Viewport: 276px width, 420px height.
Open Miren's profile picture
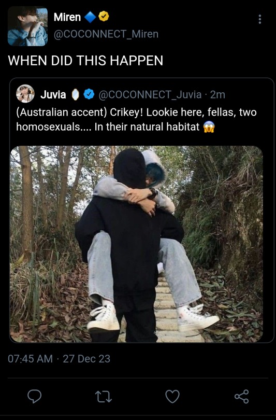click(x=27, y=26)
